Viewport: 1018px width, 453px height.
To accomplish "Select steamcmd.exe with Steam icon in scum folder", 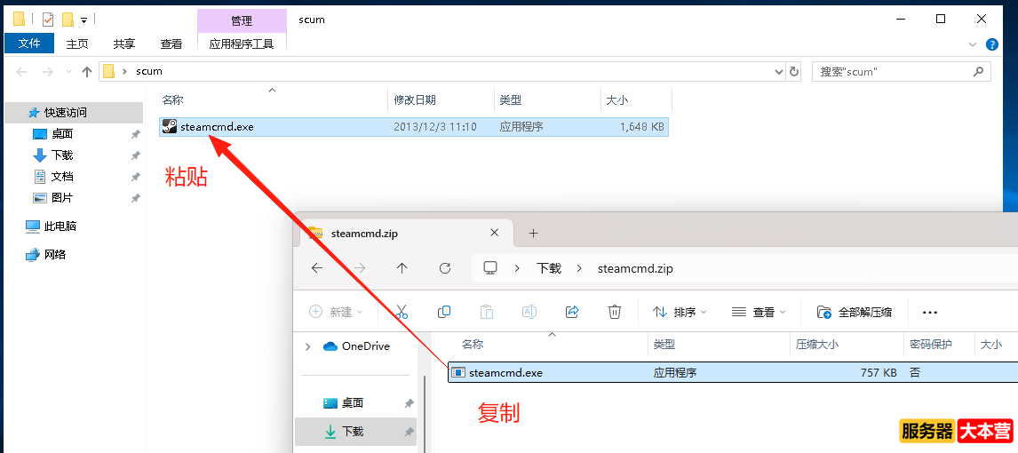I will (217, 126).
